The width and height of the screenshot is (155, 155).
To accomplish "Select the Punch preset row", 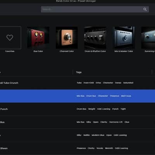I will (x=77, y=109).
